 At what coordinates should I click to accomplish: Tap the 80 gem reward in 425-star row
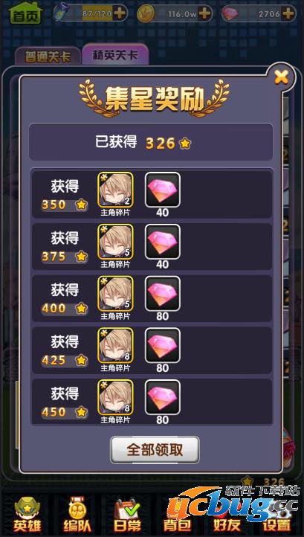pos(163,346)
